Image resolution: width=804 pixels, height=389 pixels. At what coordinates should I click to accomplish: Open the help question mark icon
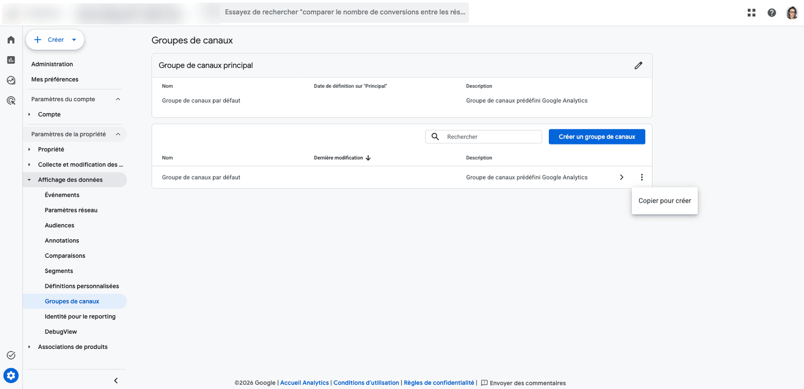point(772,13)
